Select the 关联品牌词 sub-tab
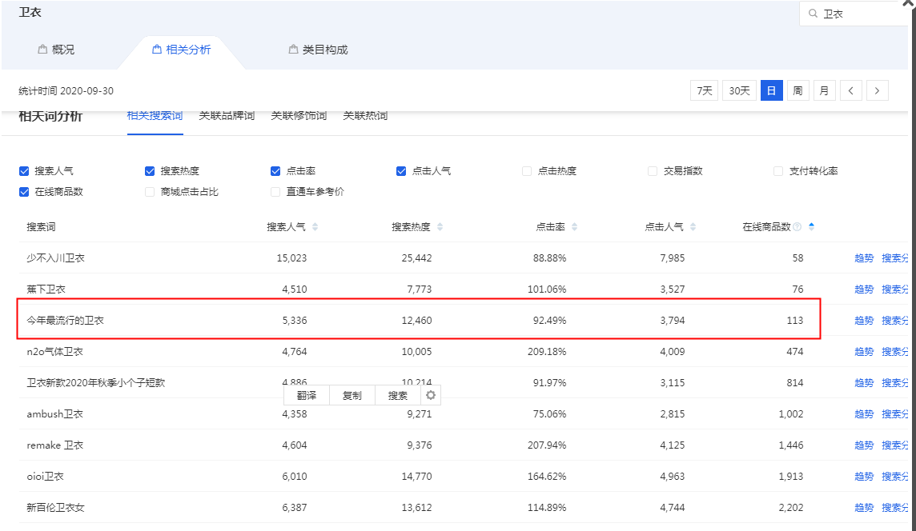The height and width of the screenshot is (531, 916). pos(227,116)
